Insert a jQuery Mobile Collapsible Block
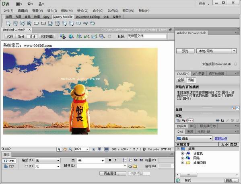This screenshot has height=184, width=241. pos(29,23)
